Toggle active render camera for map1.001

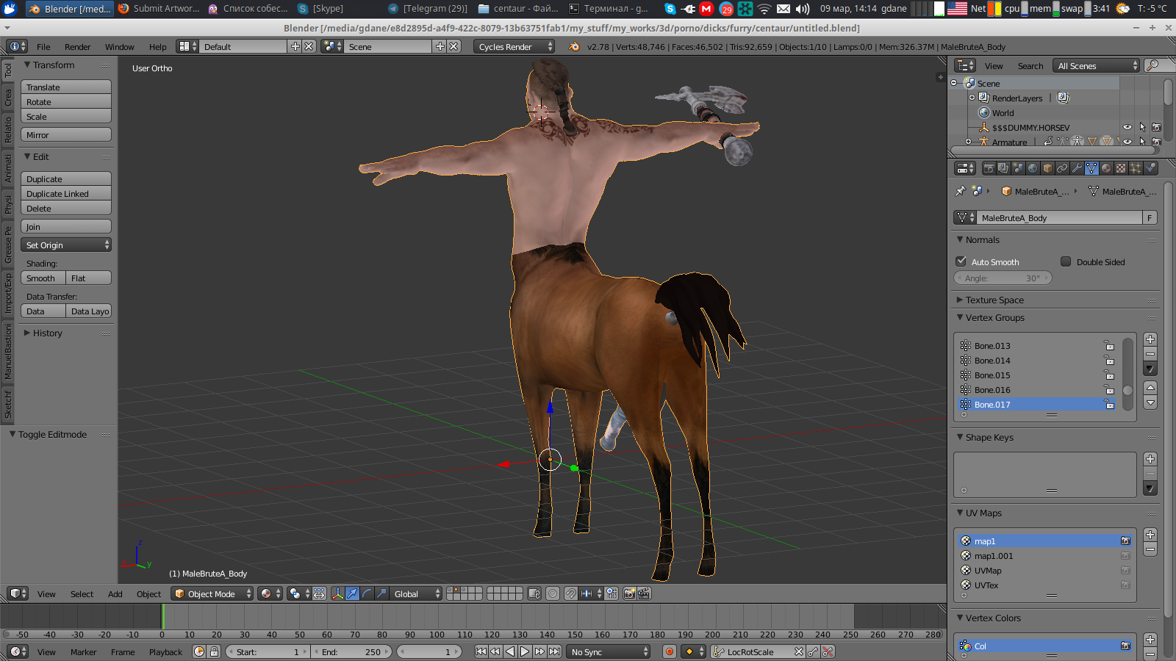click(1125, 556)
